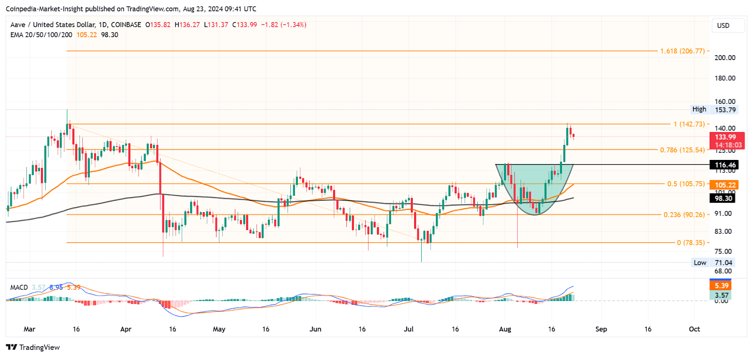The height and width of the screenshot is (357, 753).
Task: Click the red 133.99 current price tag
Action: coord(727,141)
